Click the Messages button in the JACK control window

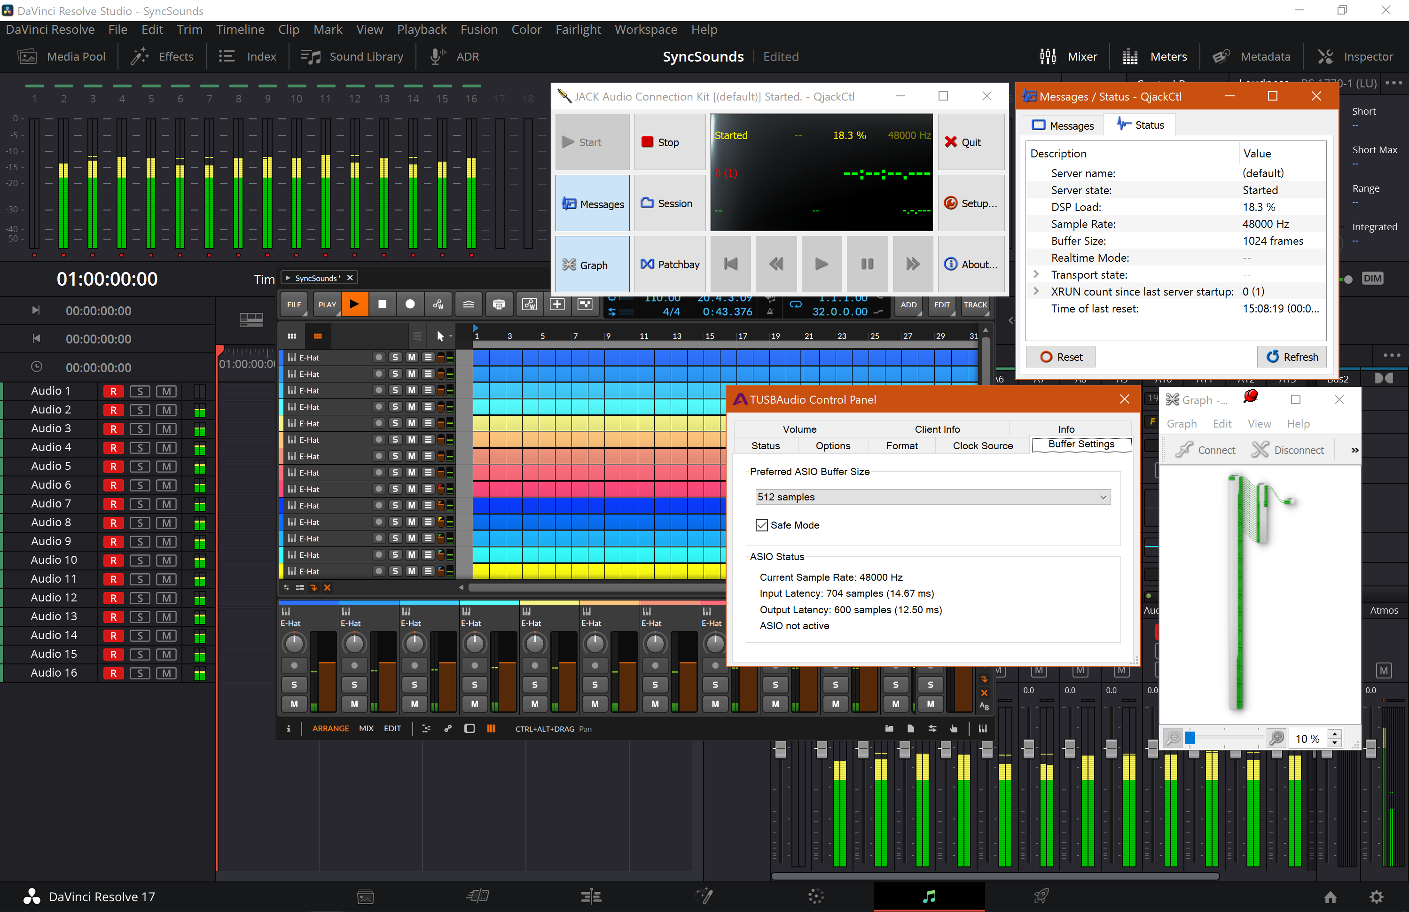coord(592,203)
